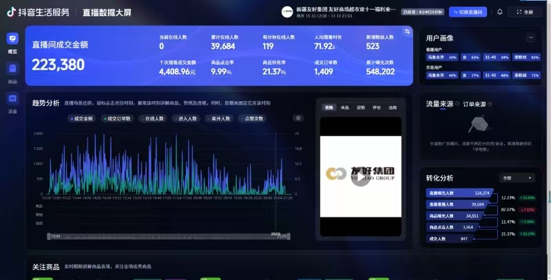
Task: Click the 累计在线人数 39,684 metric
Action: click(x=225, y=43)
